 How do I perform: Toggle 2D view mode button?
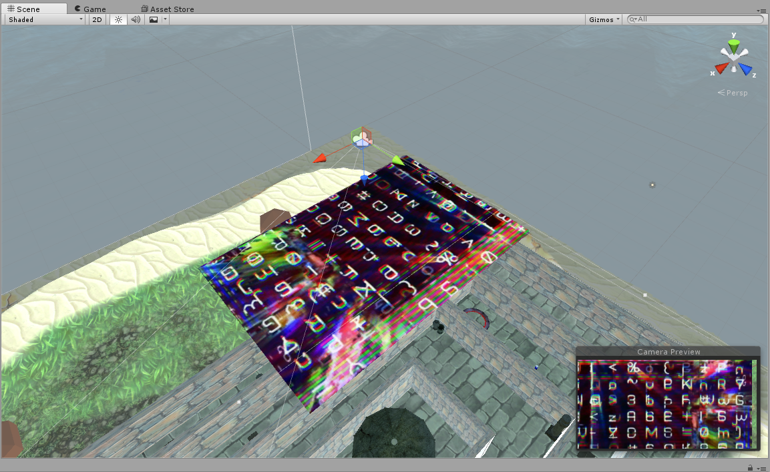98,19
